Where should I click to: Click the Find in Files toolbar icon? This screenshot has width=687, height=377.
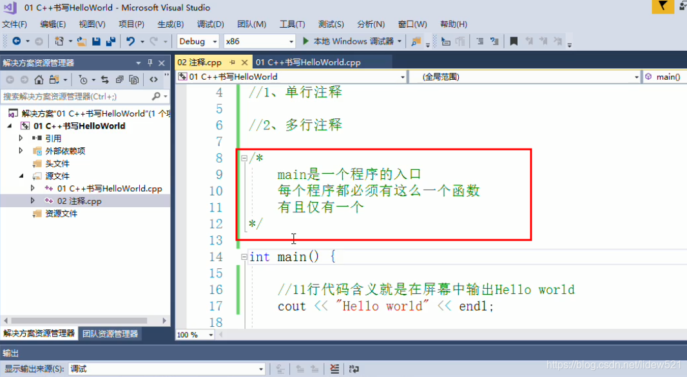tap(416, 41)
